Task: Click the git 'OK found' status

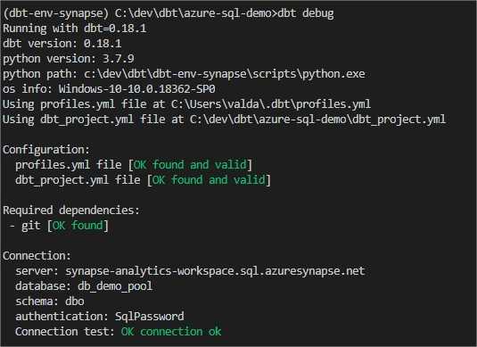Action: (78, 226)
